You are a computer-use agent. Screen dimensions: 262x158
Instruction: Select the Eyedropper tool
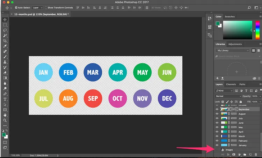tap(5, 46)
